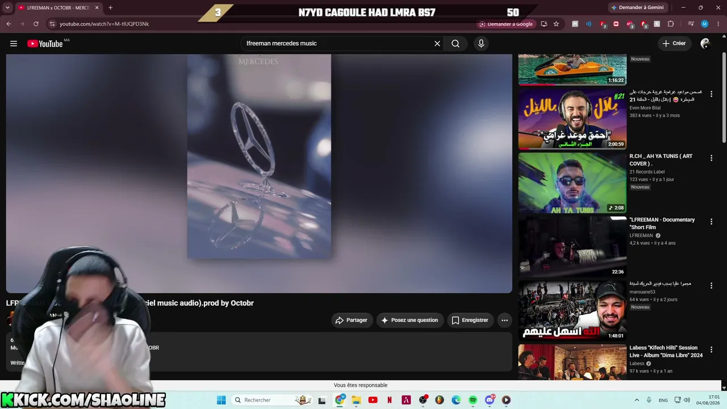The image size is (727, 409).
Task: Open Task View on the taskbar
Action: click(x=322, y=400)
